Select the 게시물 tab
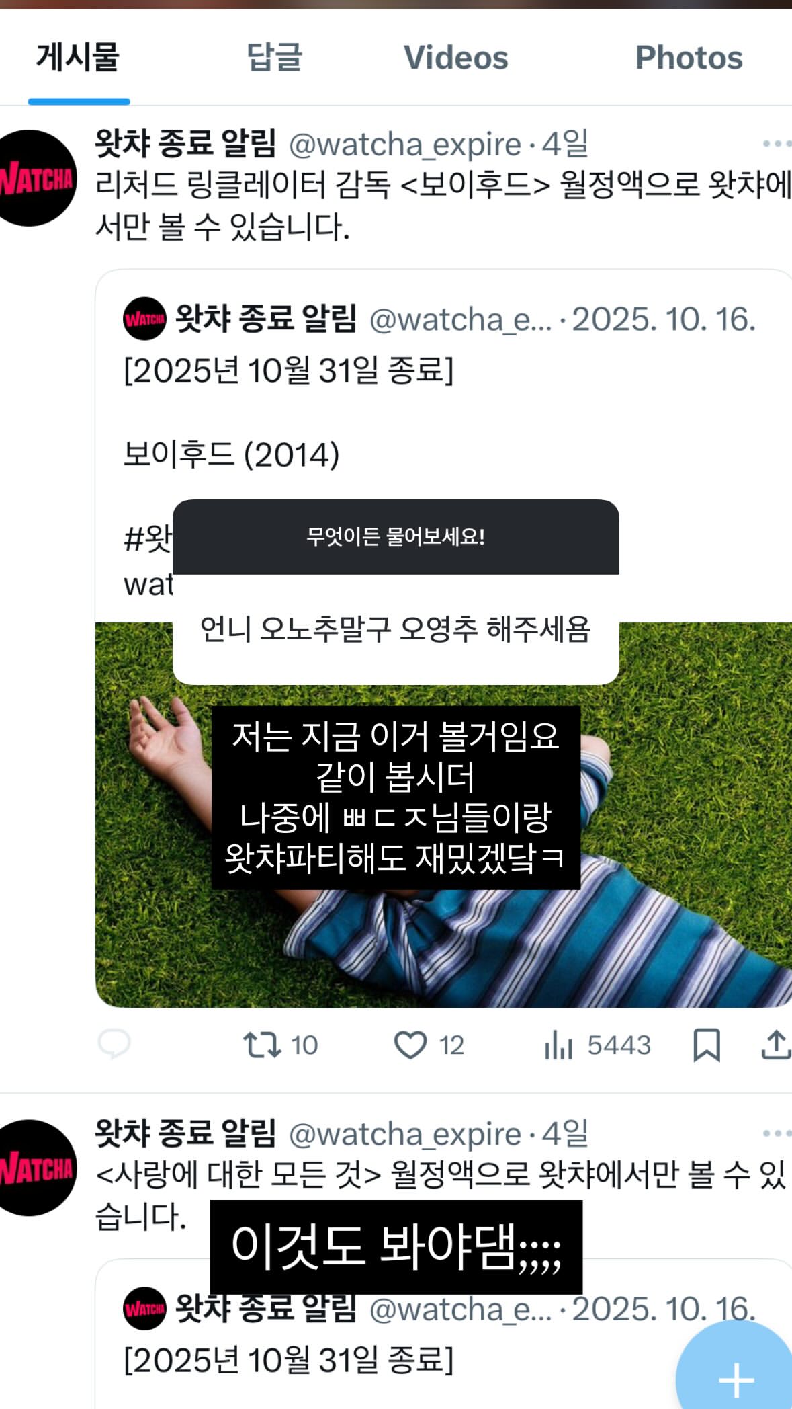The image size is (792, 1409). point(78,57)
